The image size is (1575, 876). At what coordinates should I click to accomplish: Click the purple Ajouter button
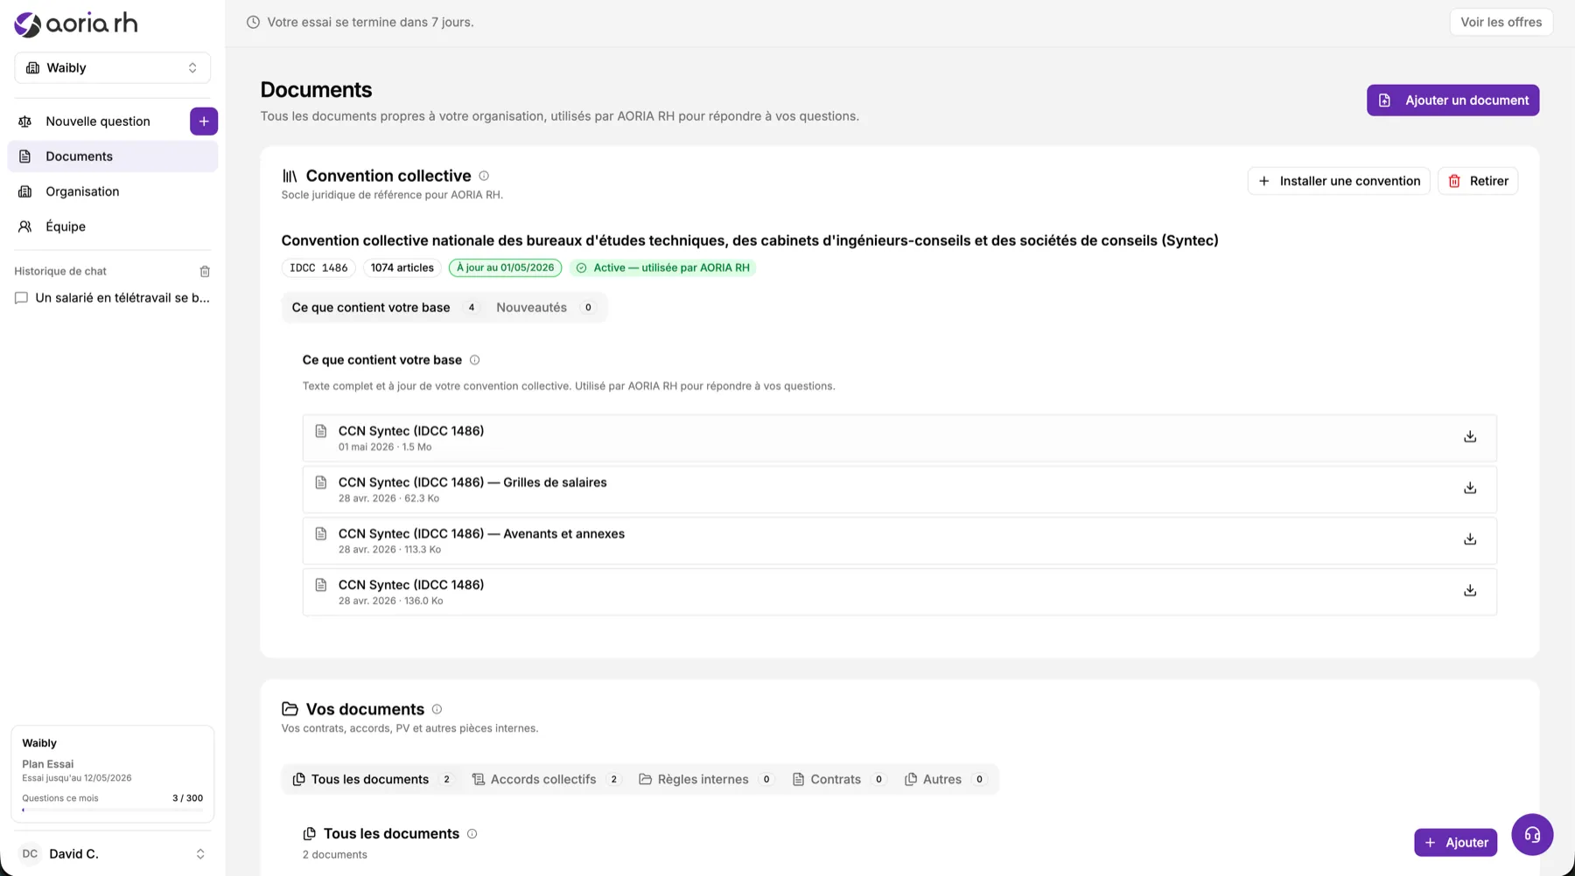[1455, 843]
